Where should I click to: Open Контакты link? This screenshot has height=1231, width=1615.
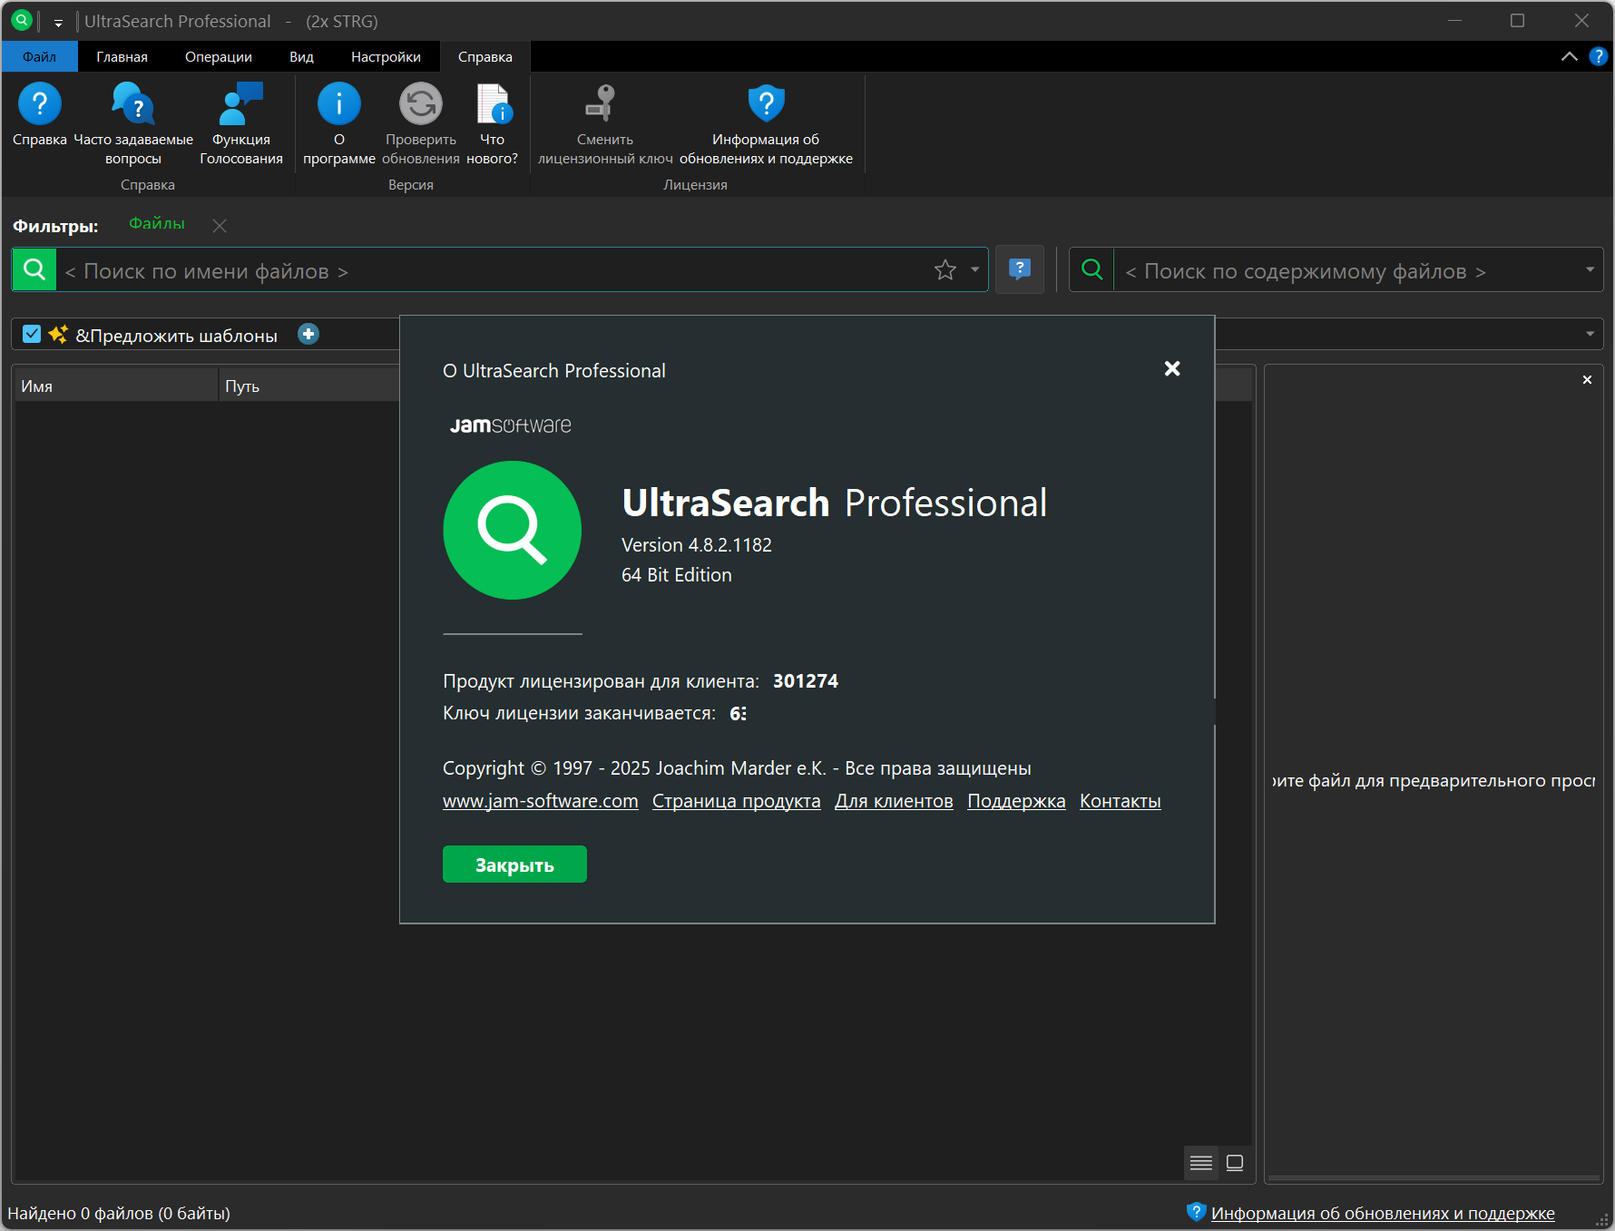click(x=1120, y=801)
